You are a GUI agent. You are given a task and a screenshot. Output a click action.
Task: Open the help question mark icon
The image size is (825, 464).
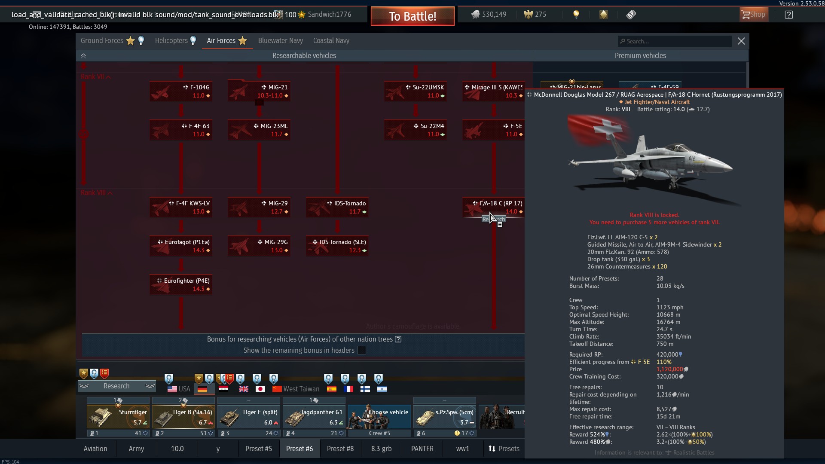[x=788, y=15]
